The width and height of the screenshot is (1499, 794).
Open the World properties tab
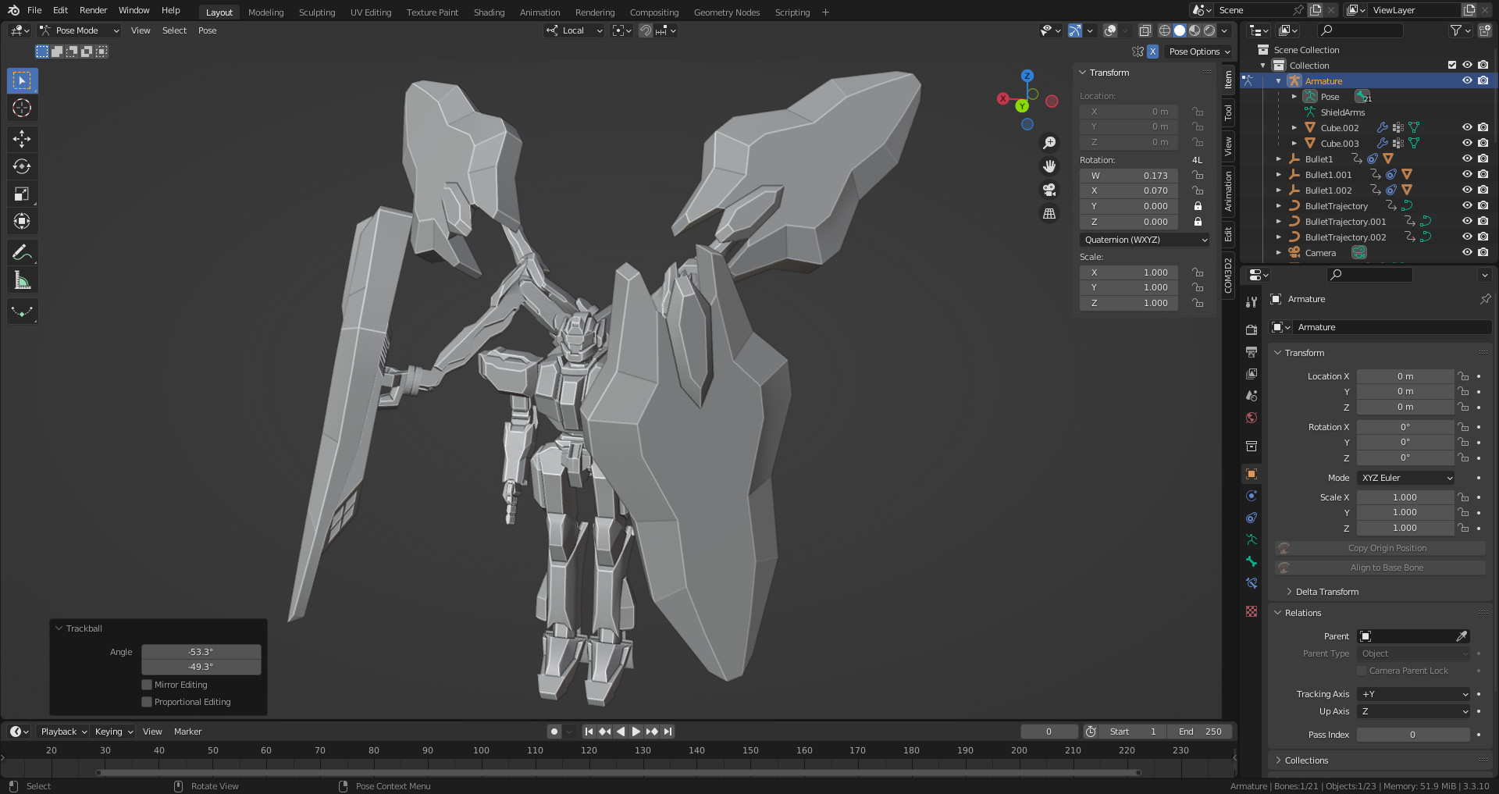tap(1252, 418)
